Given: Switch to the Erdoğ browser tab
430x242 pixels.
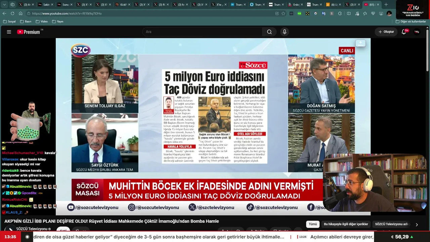Looking at the screenshot, I should point(296,5).
